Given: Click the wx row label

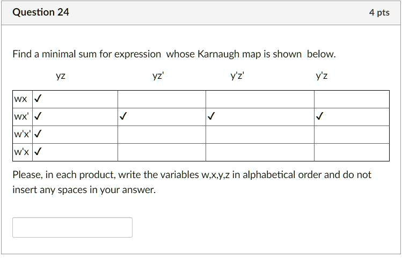Looking at the screenshot, I should (20, 99).
